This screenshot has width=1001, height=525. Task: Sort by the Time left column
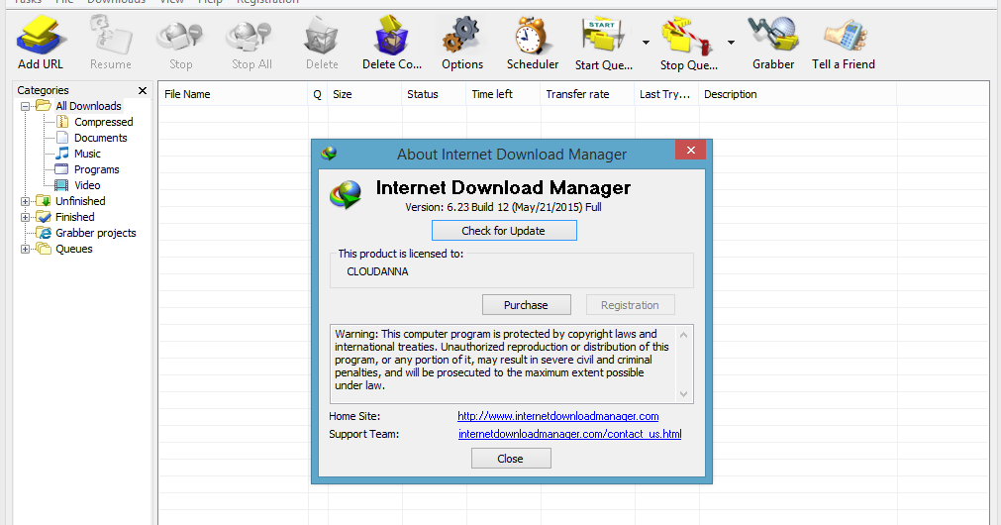pos(503,94)
